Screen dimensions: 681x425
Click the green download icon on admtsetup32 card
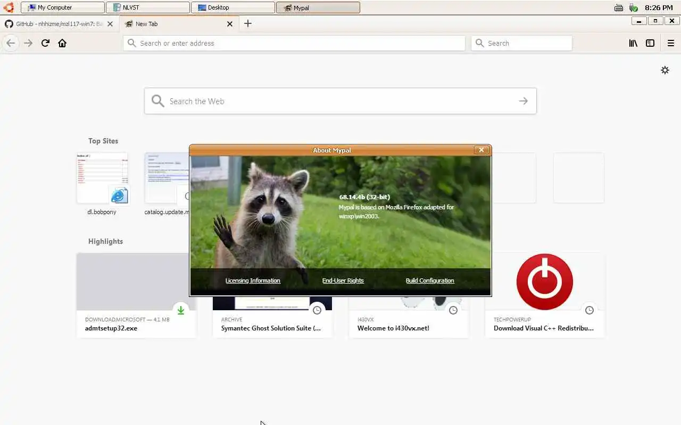point(181,310)
